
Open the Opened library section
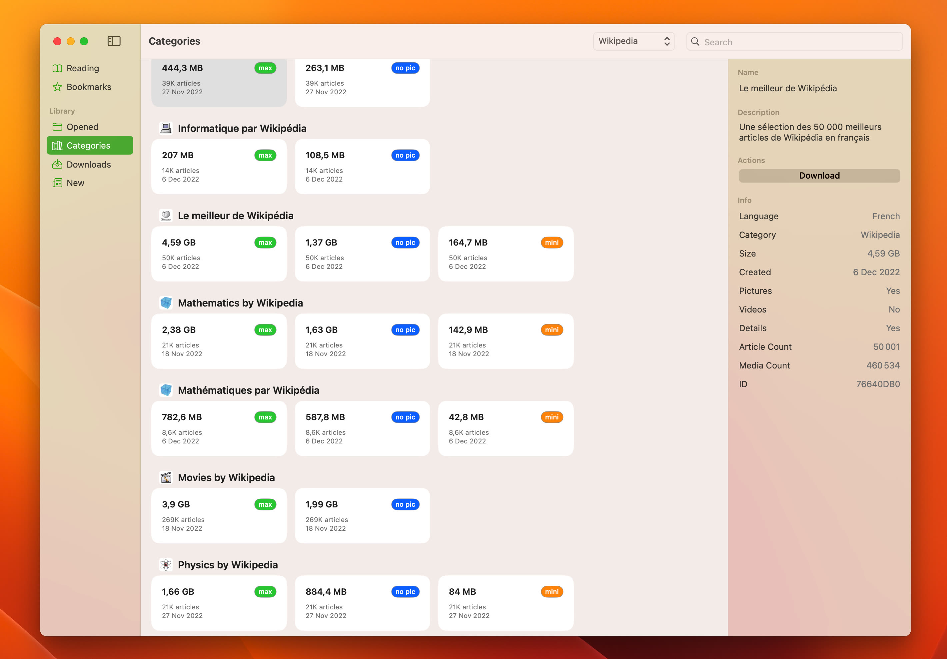coord(82,127)
